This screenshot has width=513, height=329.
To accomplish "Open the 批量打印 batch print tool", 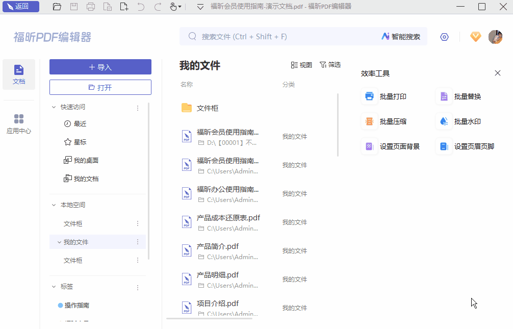I will [x=388, y=96].
